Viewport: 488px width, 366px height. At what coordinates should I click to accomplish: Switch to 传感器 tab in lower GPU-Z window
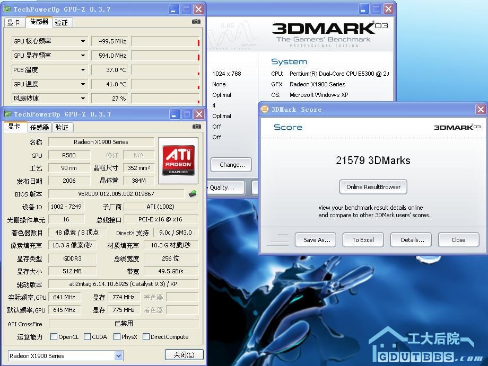pyautogui.click(x=40, y=128)
